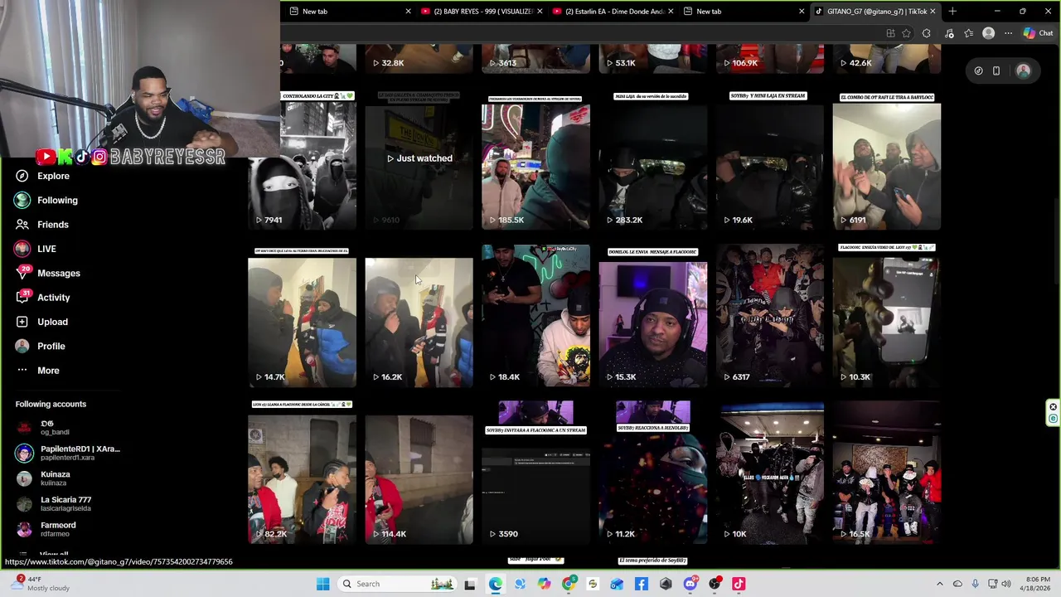1061x597 pixels.
Task: Open Facebook app in taskbar
Action: click(641, 584)
